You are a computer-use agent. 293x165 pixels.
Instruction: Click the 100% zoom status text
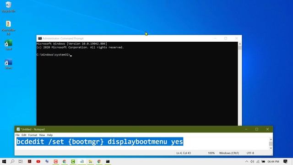pos(212,153)
